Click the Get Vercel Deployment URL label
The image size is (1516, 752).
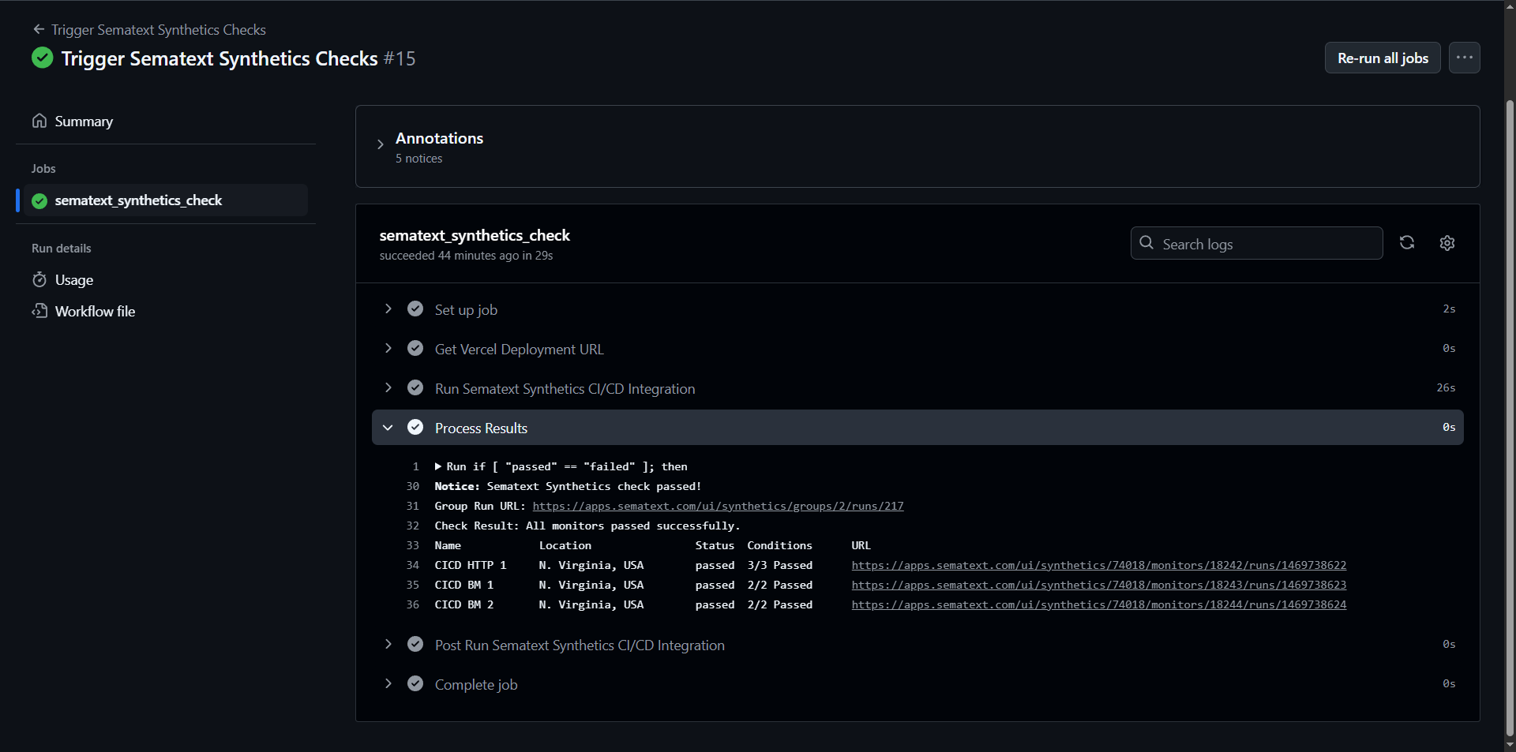(519, 350)
